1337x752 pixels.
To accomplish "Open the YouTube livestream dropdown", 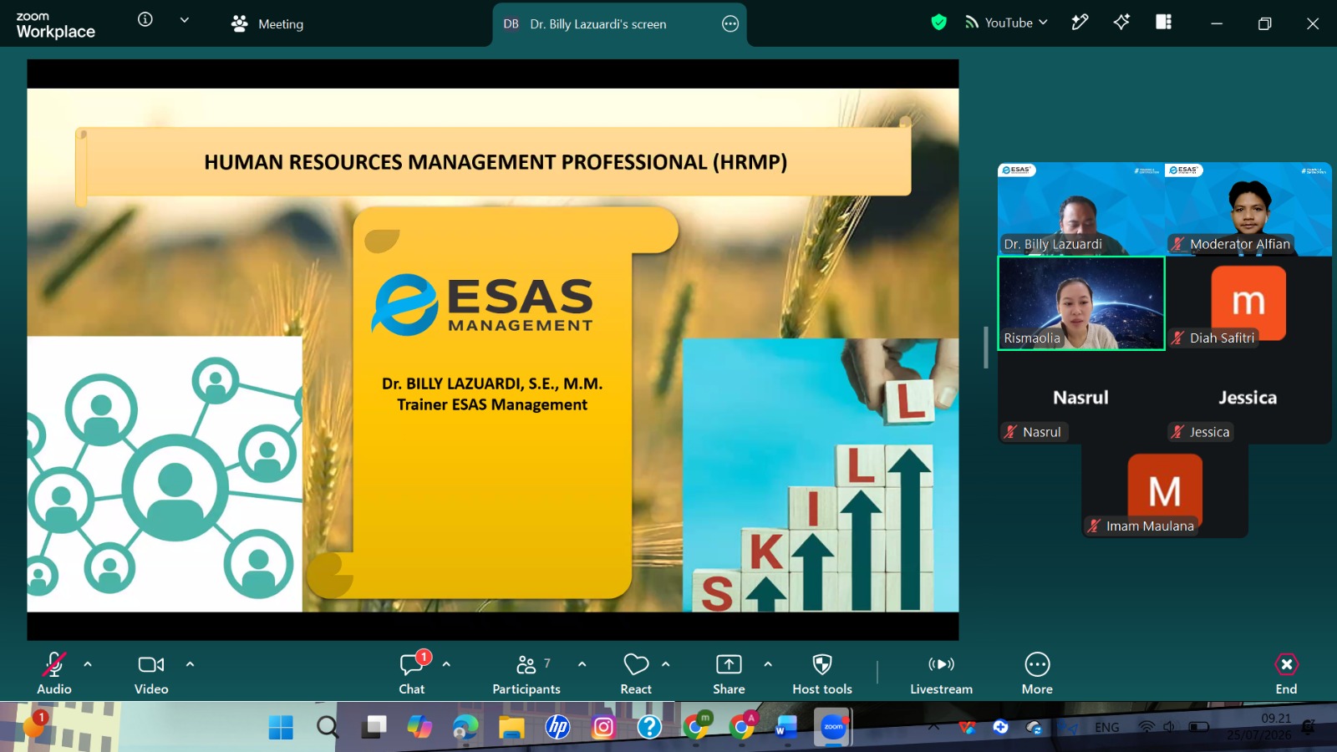I will click(x=1007, y=23).
